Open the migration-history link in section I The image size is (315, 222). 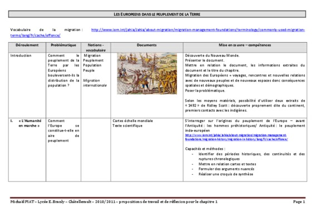click(237, 137)
